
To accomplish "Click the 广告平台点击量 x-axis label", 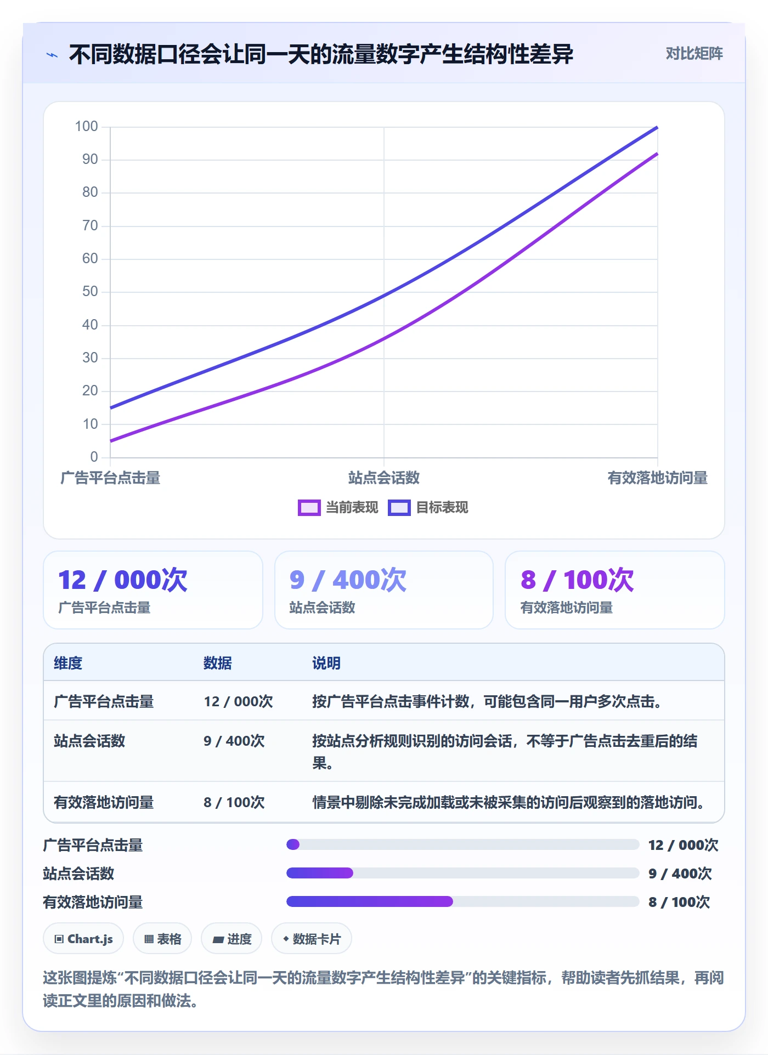I will pos(110,478).
